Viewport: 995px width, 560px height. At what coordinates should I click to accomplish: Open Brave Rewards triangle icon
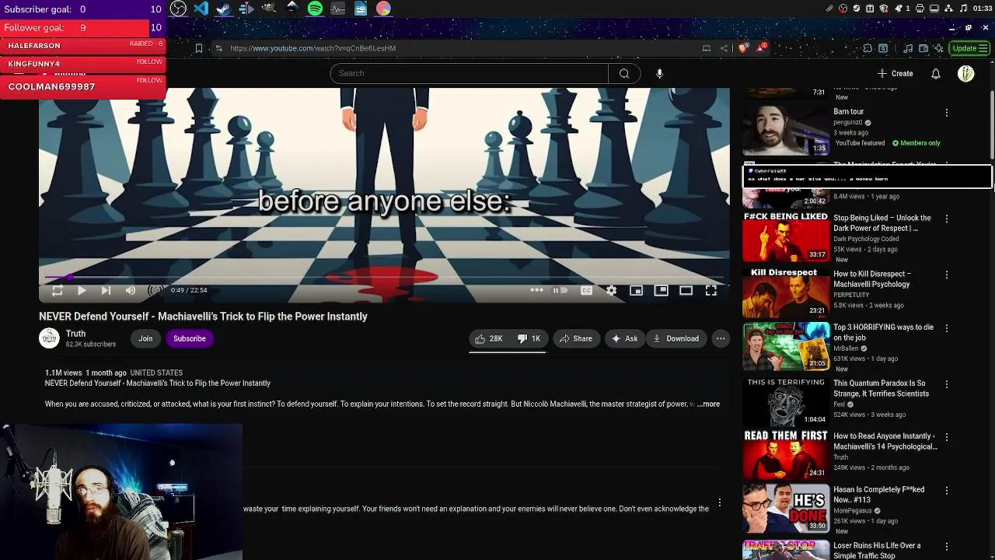[762, 48]
